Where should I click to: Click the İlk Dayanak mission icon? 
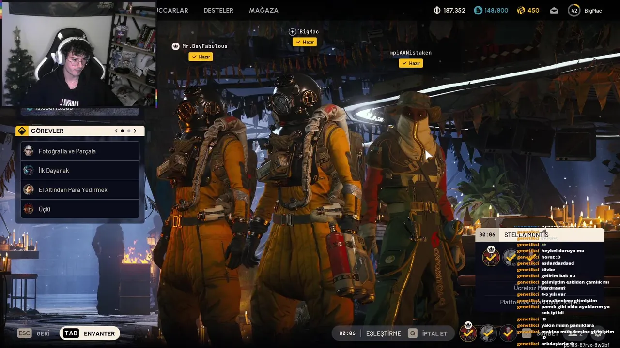(29, 170)
